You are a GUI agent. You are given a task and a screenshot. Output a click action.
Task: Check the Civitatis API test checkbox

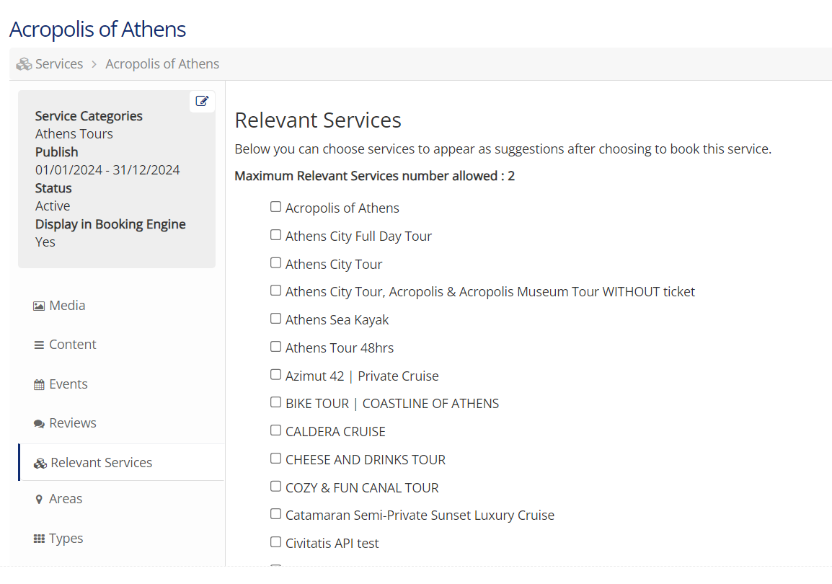point(275,542)
